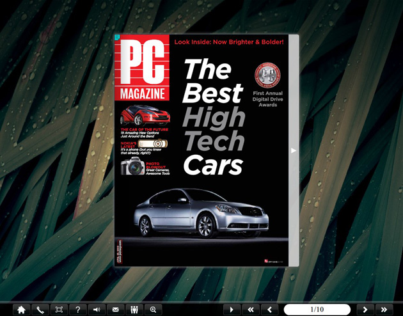Click the Nokia phone image
The image size is (403, 316).
click(x=153, y=144)
